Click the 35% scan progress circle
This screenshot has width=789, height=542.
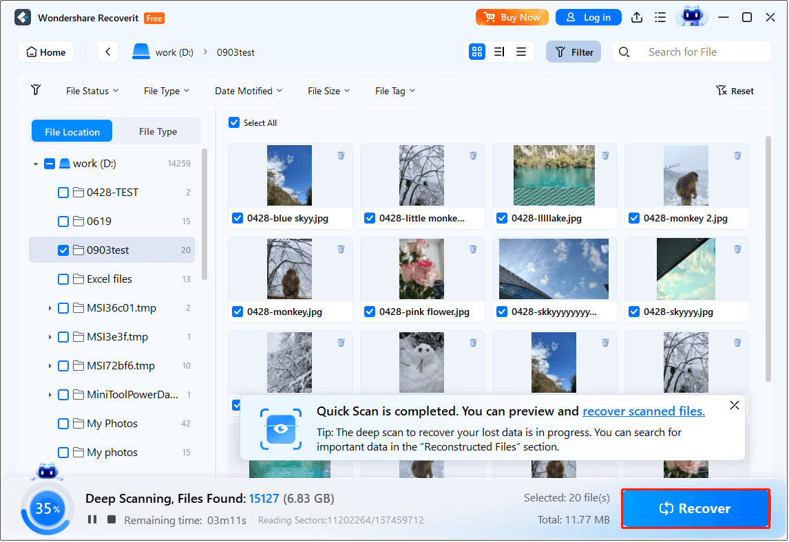click(47, 509)
